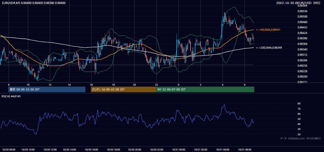The width and height of the screenshot is (324, 152).
Task: Click hour 0 on price chart time axis
Action: (x=178, y=85)
